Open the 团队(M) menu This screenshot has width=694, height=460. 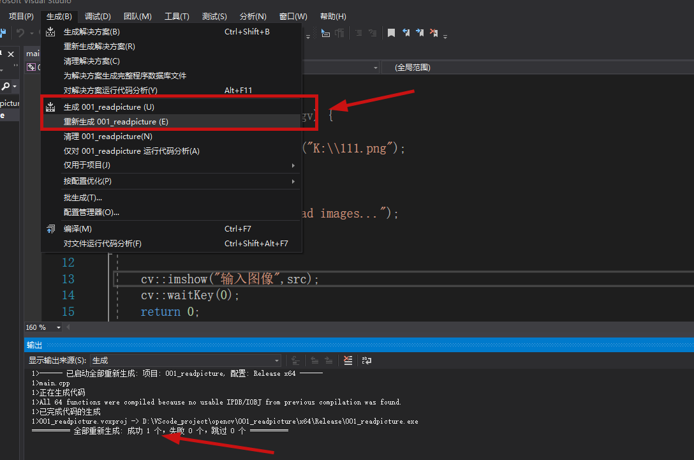(x=138, y=17)
